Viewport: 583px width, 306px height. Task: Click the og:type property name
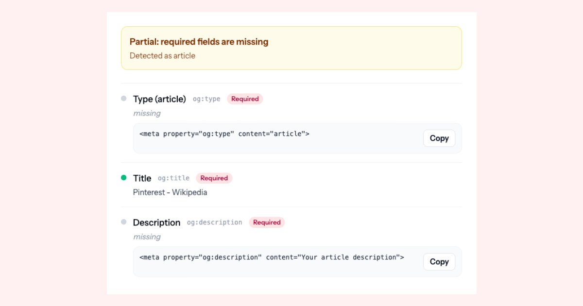pyautogui.click(x=206, y=99)
